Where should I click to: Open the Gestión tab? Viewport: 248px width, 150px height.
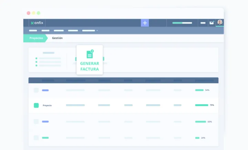pyautogui.click(x=57, y=38)
